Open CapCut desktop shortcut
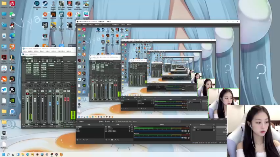The width and height of the screenshot is (280, 157). [x=12, y=90]
